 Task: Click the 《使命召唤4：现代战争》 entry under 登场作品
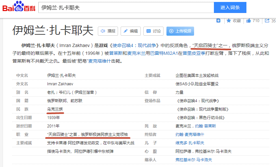198,101
